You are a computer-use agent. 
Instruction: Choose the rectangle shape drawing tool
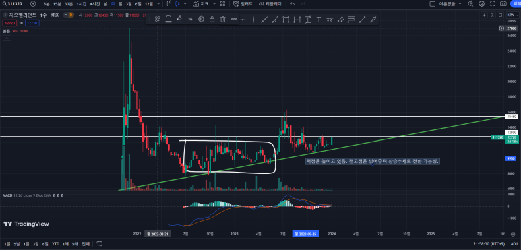coord(285,20)
